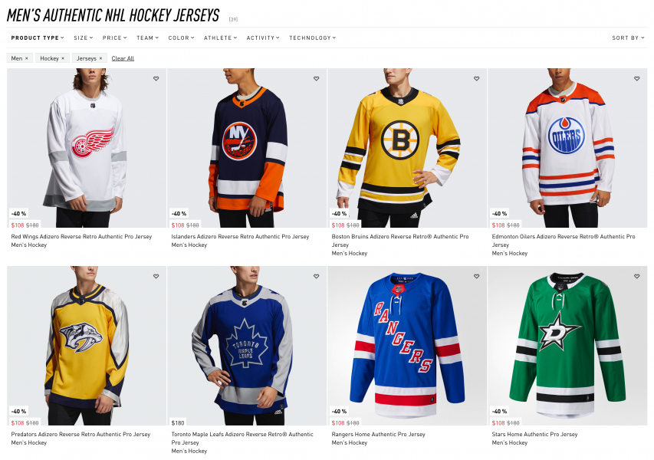Click the Clear All filters link

123,58
